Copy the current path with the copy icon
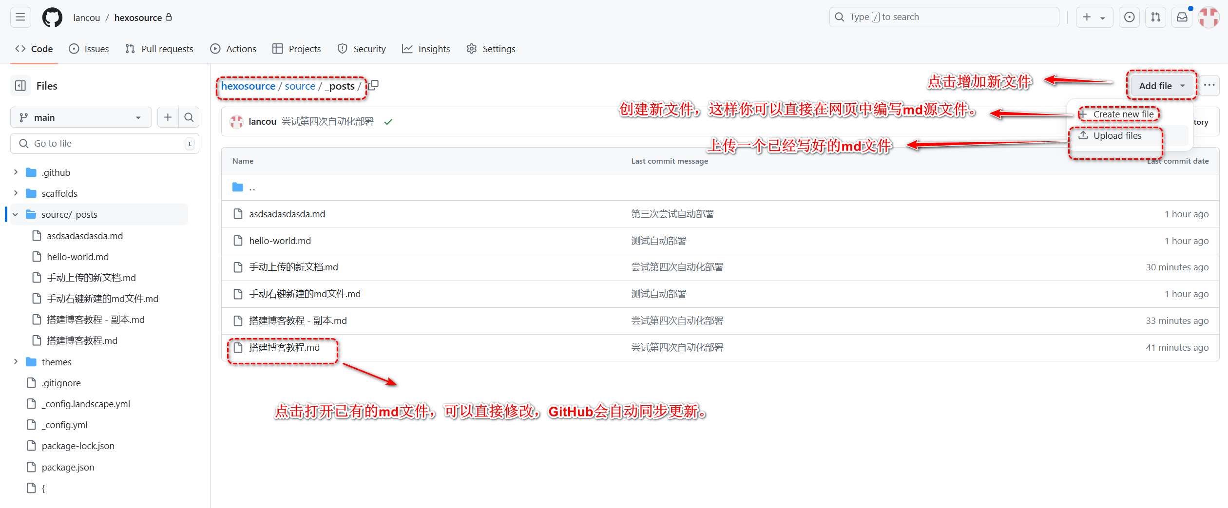Screen dimensions: 1228x508 (x=373, y=85)
